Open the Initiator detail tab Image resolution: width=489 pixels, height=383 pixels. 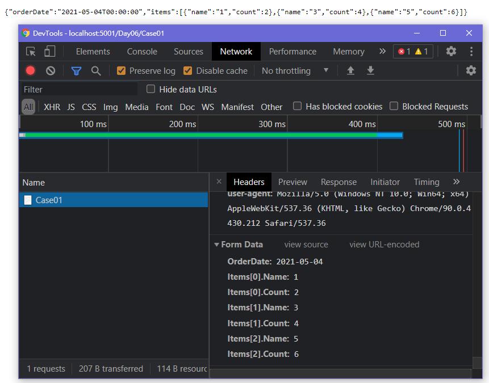[385, 182]
